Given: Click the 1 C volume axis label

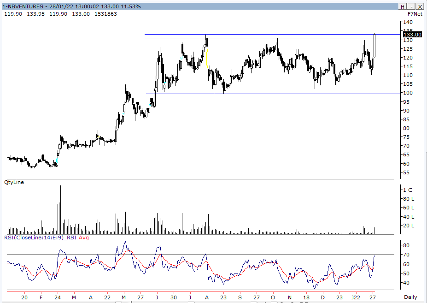Looking at the screenshot, I should (408, 190).
